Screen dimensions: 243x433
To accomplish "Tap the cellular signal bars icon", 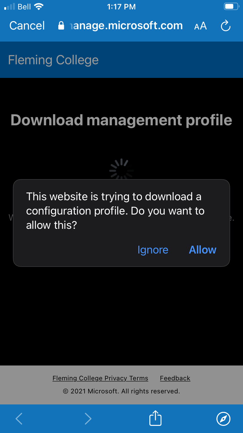I will coord(9,6).
